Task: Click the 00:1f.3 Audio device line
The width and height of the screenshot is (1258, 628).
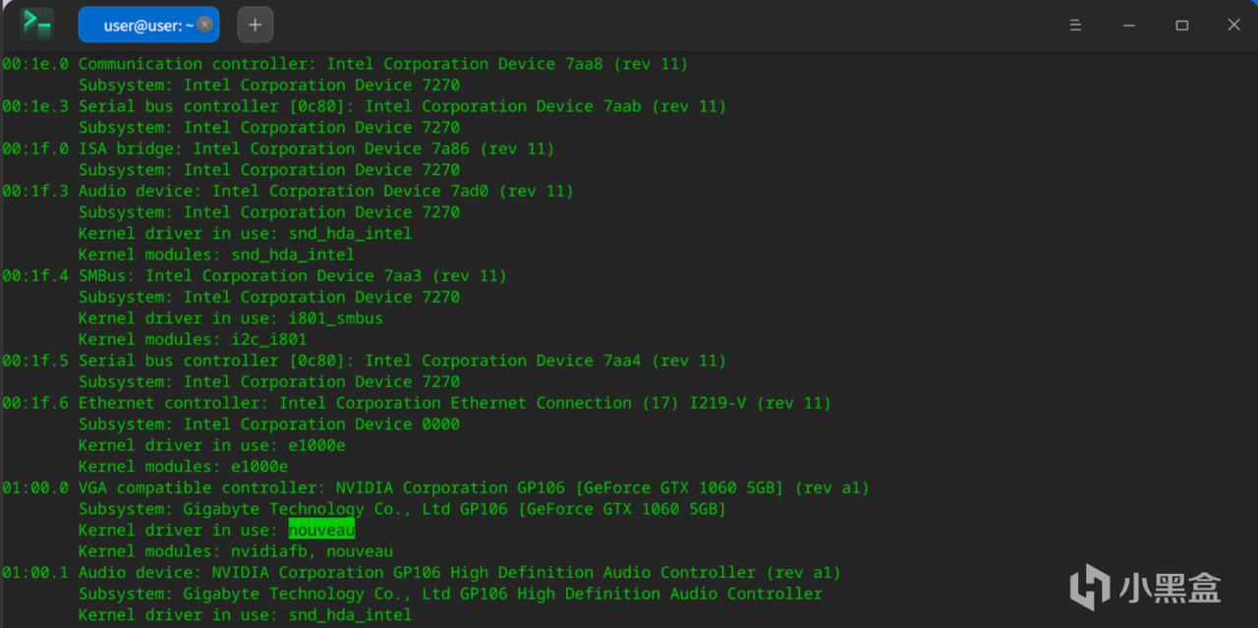Action: click(x=287, y=191)
